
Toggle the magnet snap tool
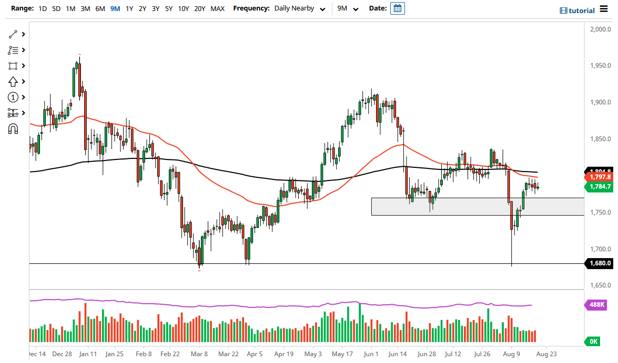pos(13,129)
